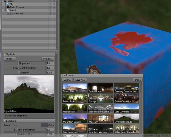The height and width of the screenshot is (137, 171).
Task: Collapse the Backdrop section
Action: click(x=4, y=121)
